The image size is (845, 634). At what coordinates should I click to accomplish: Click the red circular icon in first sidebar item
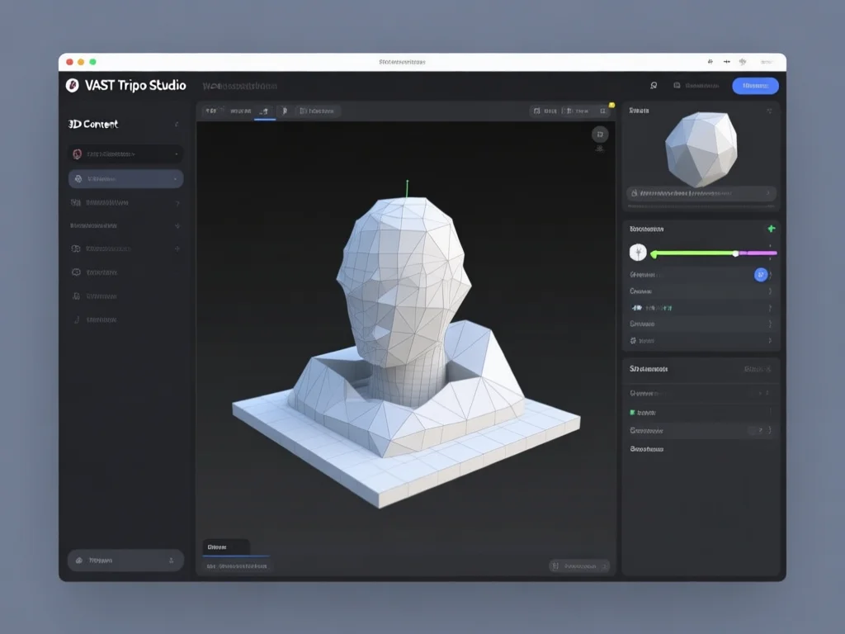click(78, 154)
